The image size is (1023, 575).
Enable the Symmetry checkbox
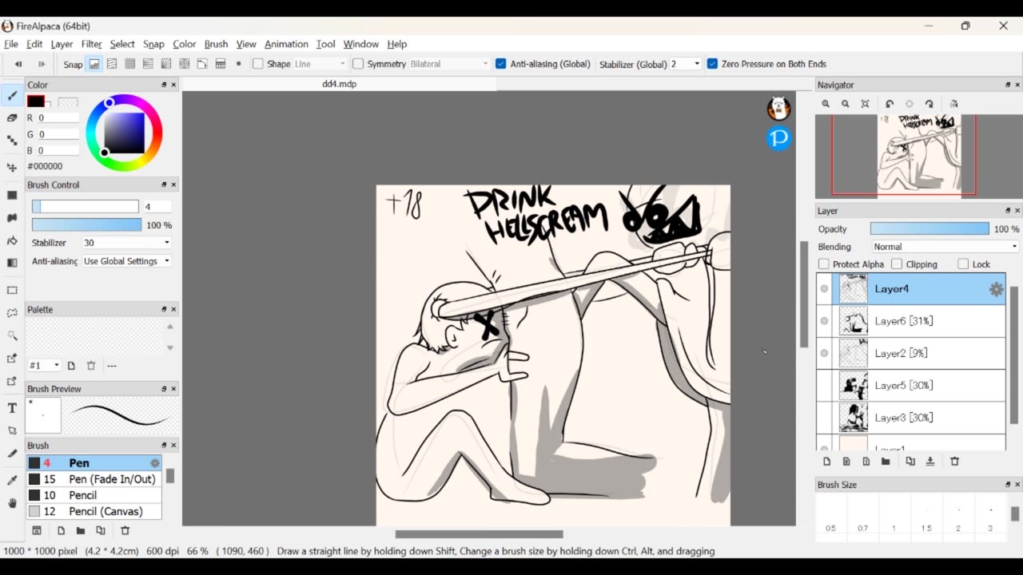358,64
